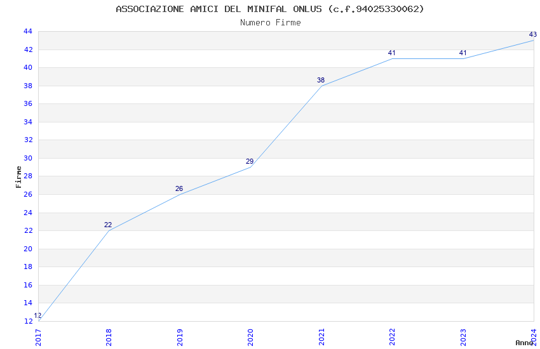Click the y-axis tick label 28
The width and height of the screenshot is (540, 349).
coord(28,176)
